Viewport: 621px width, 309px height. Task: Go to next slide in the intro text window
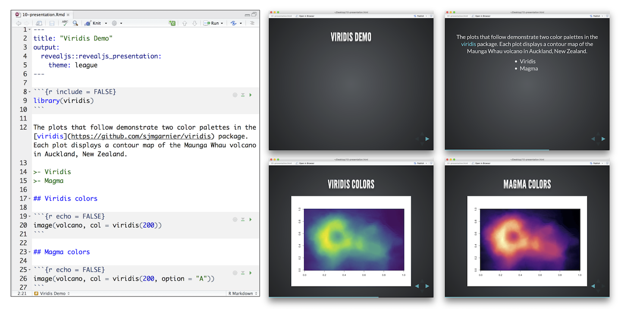pos(603,139)
